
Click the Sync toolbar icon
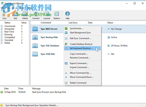(x=5, y=14)
